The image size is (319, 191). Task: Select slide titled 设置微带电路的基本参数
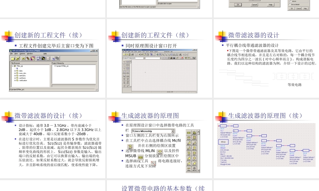click(159, 186)
